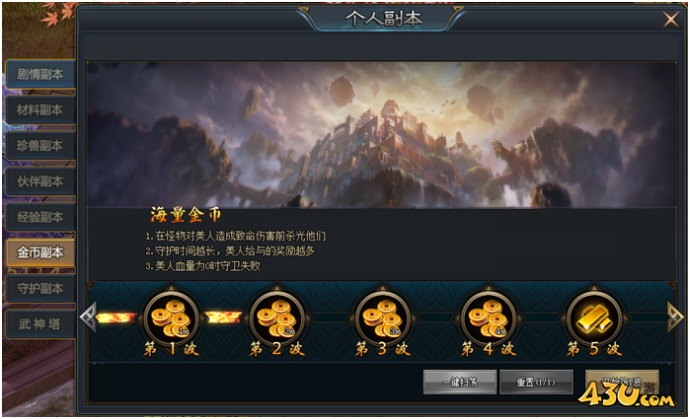This screenshot has width=690, height=419.
Task: Go to previous waves with left arrow
Action: tap(88, 316)
